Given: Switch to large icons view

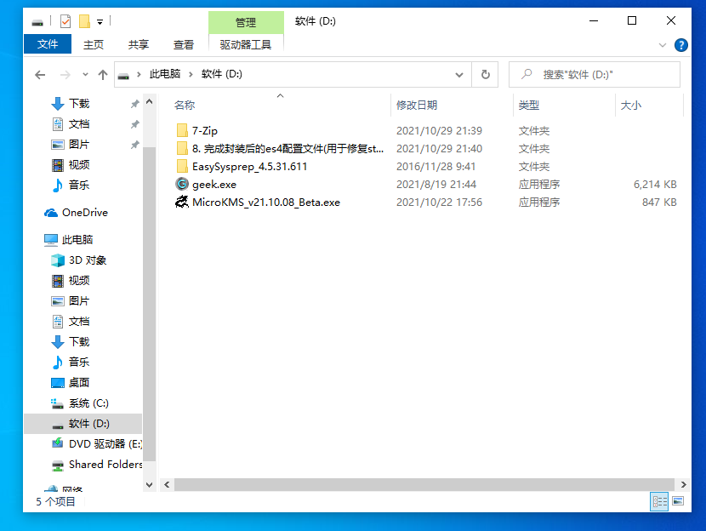Looking at the screenshot, I should (x=678, y=502).
